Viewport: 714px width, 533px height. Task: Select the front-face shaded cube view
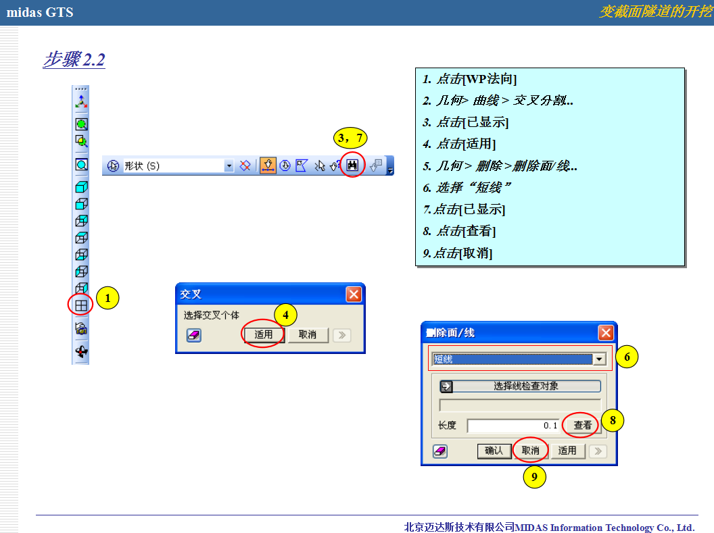tap(82, 204)
